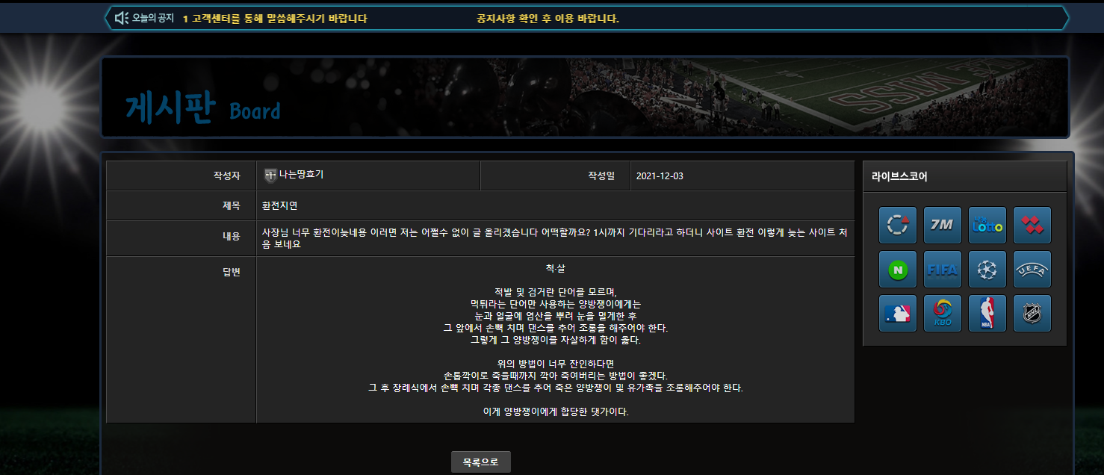1104x475 pixels.
Task: Open the Champions League star-ball icon
Action: (x=987, y=269)
